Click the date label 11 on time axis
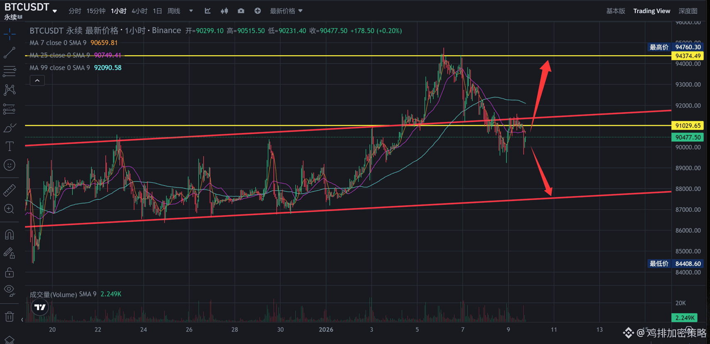 554,330
